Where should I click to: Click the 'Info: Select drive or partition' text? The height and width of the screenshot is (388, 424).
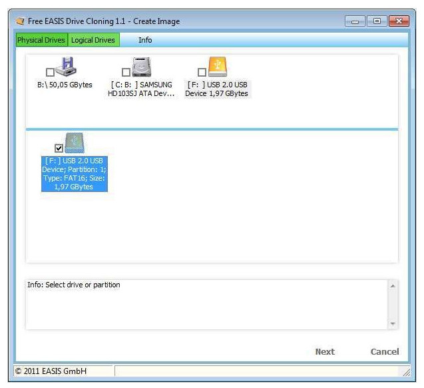pos(74,285)
